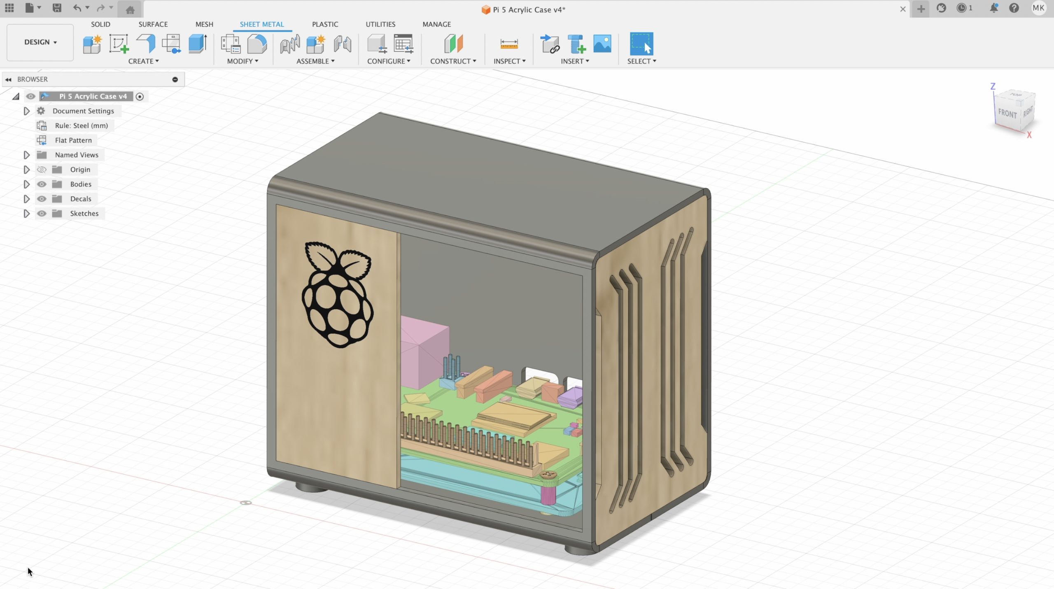Expand Document Settings node
Viewport: 1054px width, 589px height.
[26, 111]
